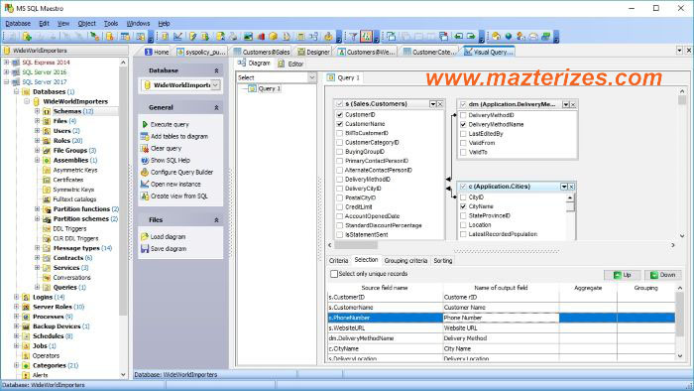Check the BillToCustomerID field checkbox

click(339, 133)
